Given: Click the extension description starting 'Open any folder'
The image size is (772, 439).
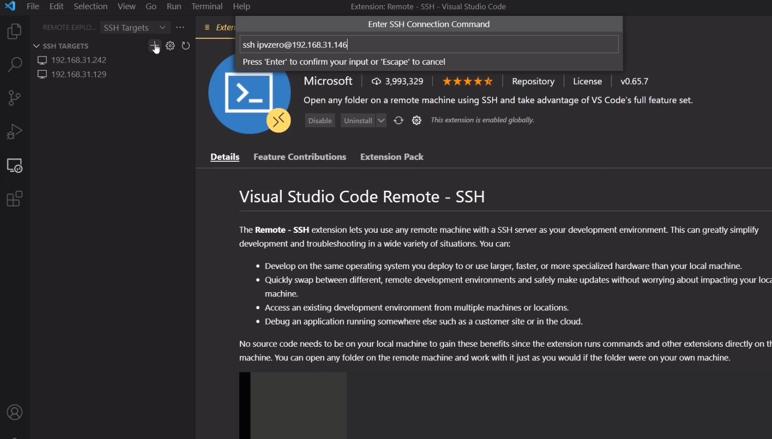Looking at the screenshot, I should click(x=498, y=100).
